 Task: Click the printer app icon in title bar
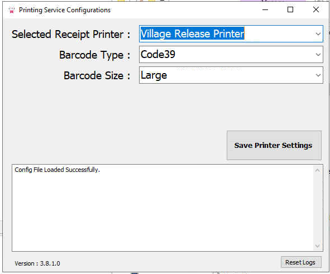pyautogui.click(x=12, y=10)
